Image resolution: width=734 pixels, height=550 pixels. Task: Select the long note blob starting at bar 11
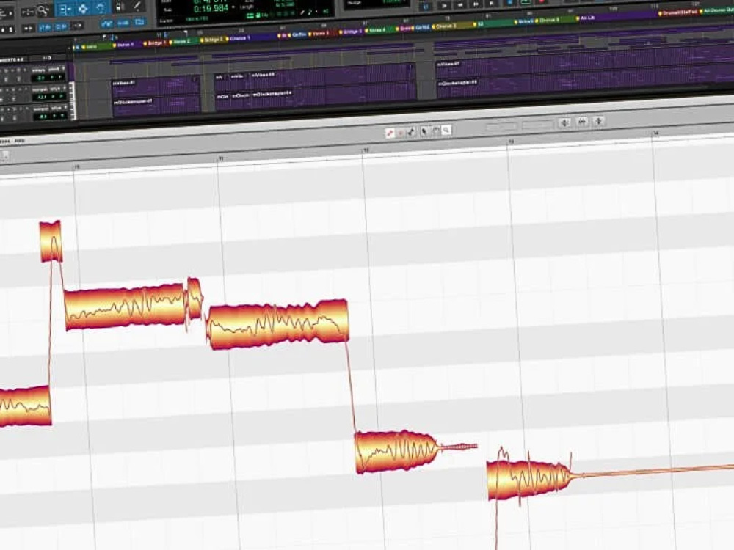point(278,325)
